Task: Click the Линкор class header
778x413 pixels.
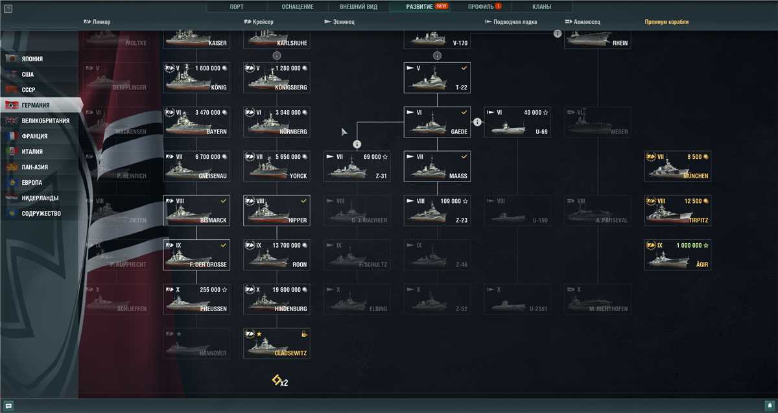Action: pos(97,22)
